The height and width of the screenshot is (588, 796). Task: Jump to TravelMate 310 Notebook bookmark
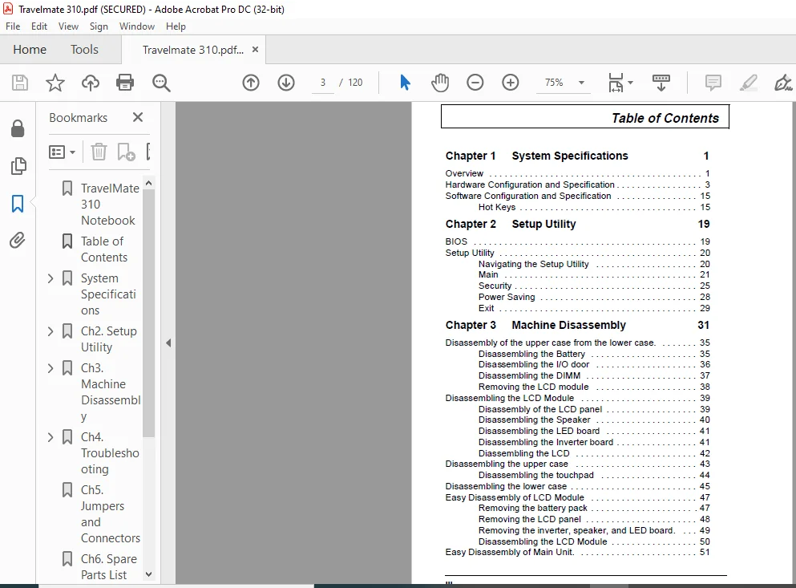(x=110, y=205)
